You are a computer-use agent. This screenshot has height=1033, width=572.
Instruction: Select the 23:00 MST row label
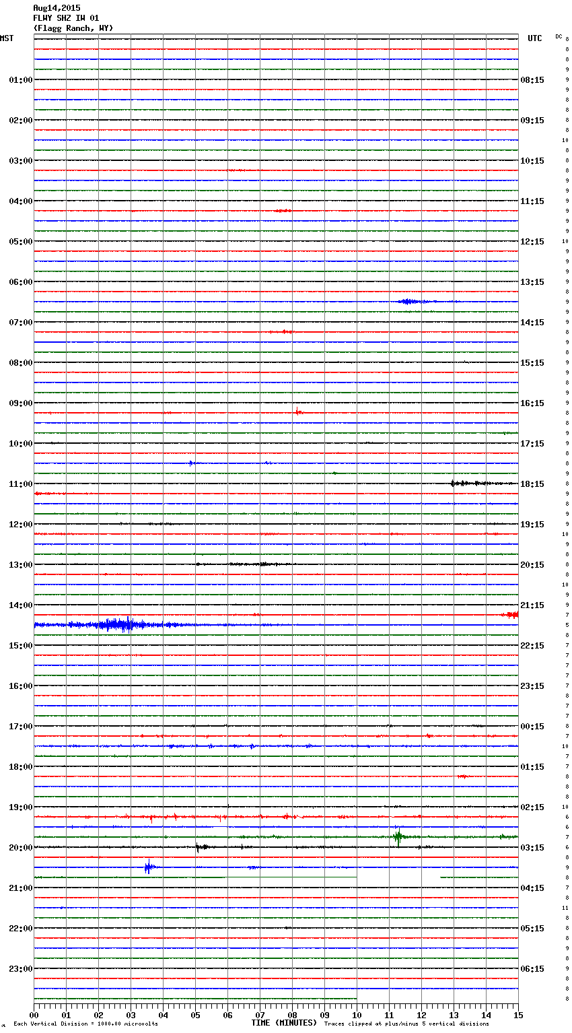point(21,969)
